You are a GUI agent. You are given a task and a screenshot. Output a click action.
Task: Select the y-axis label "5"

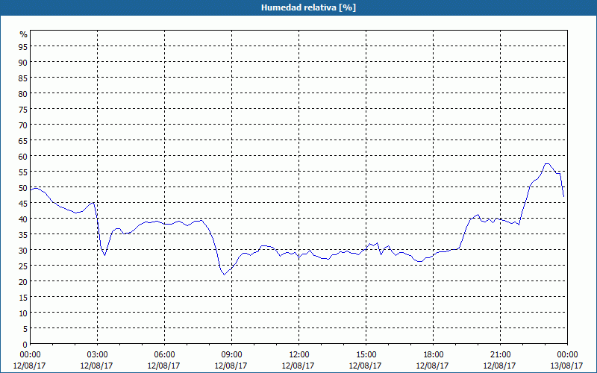coord(25,328)
